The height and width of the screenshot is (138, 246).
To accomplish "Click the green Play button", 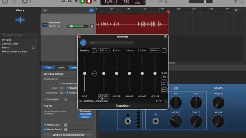I will 82,2.
